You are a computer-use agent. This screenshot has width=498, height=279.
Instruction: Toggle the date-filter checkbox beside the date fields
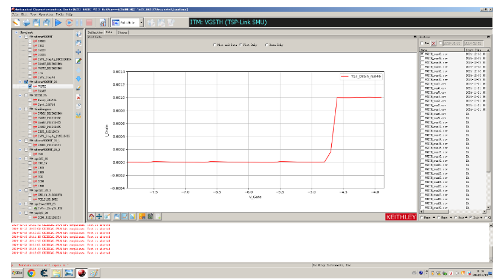pyautogui.click(x=440, y=43)
